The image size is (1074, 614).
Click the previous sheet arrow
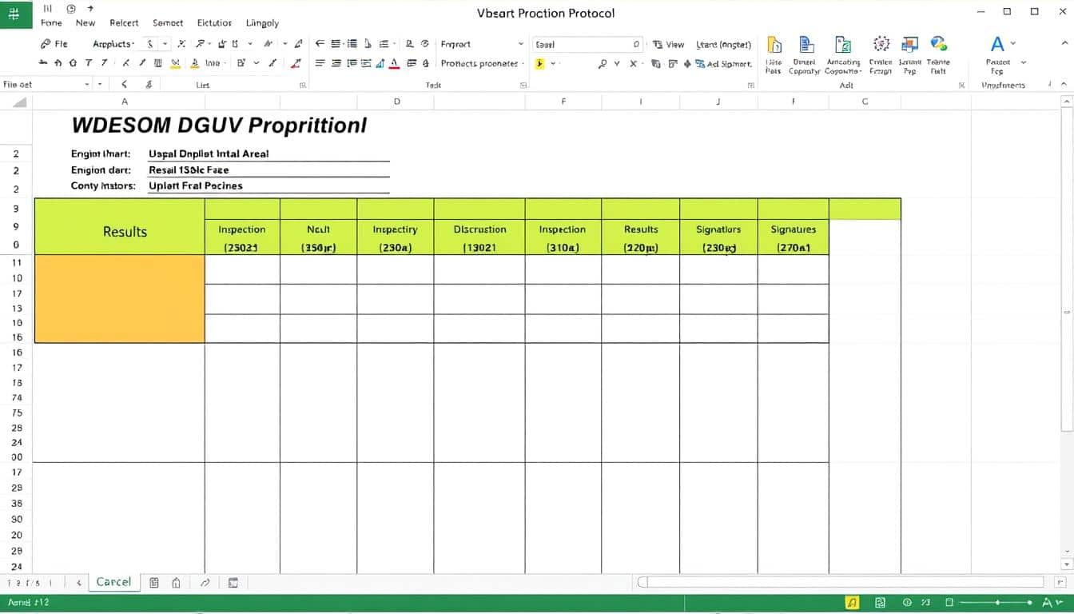(78, 583)
